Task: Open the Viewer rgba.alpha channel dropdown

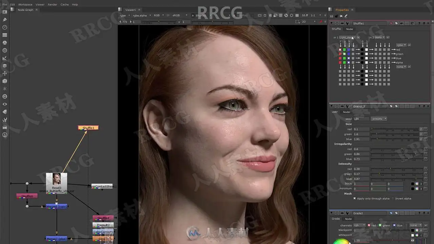Action: (x=141, y=16)
